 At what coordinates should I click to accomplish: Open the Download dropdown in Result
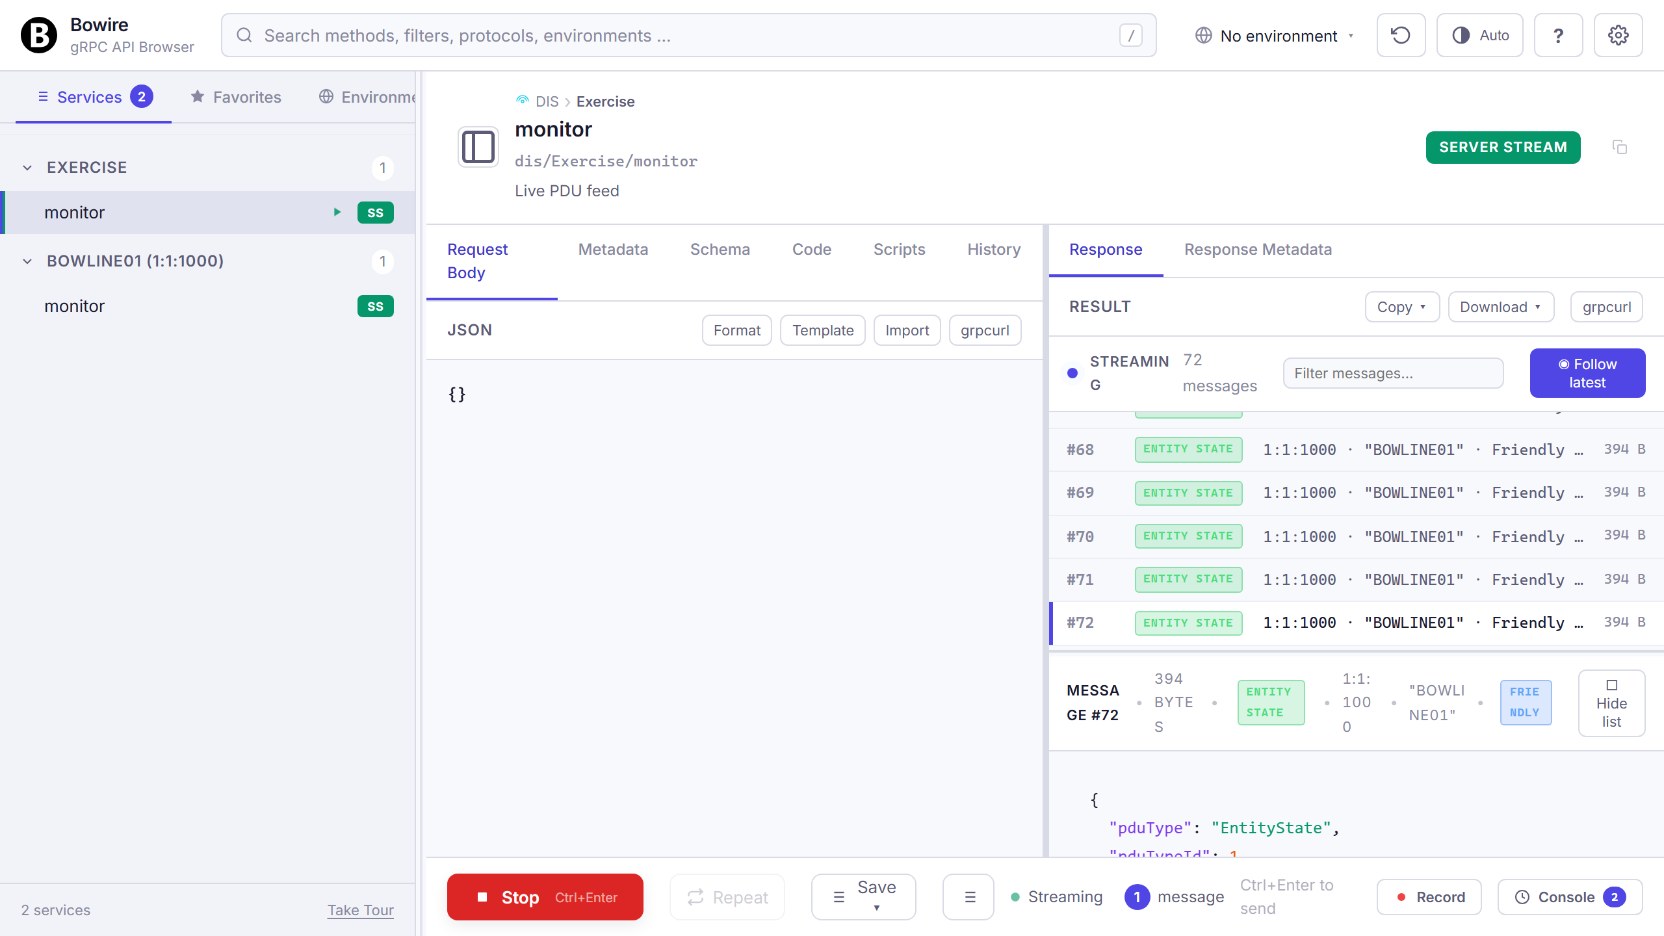click(x=1501, y=307)
